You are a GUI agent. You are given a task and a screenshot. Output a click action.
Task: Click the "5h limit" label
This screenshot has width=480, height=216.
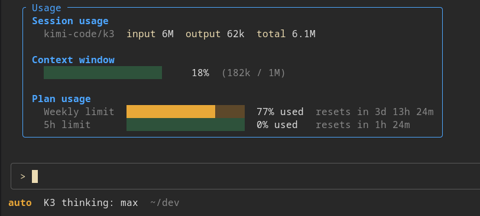tap(67, 125)
